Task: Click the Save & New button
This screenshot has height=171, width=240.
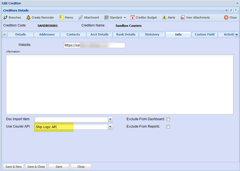Action: point(14,167)
